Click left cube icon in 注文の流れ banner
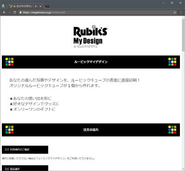185x171 pixels. pos(10,130)
